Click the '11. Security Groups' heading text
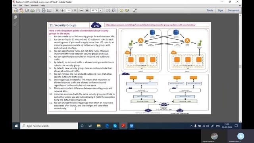This screenshot has width=254, height=143. (x=63, y=25)
